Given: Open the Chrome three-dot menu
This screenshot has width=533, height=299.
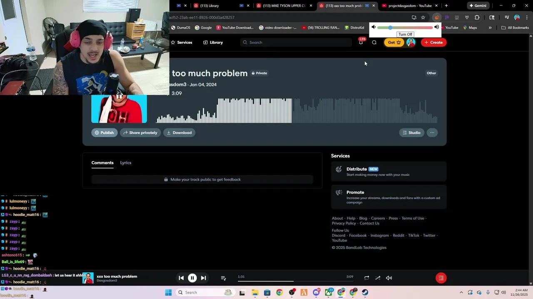Looking at the screenshot, I should [x=527, y=17].
